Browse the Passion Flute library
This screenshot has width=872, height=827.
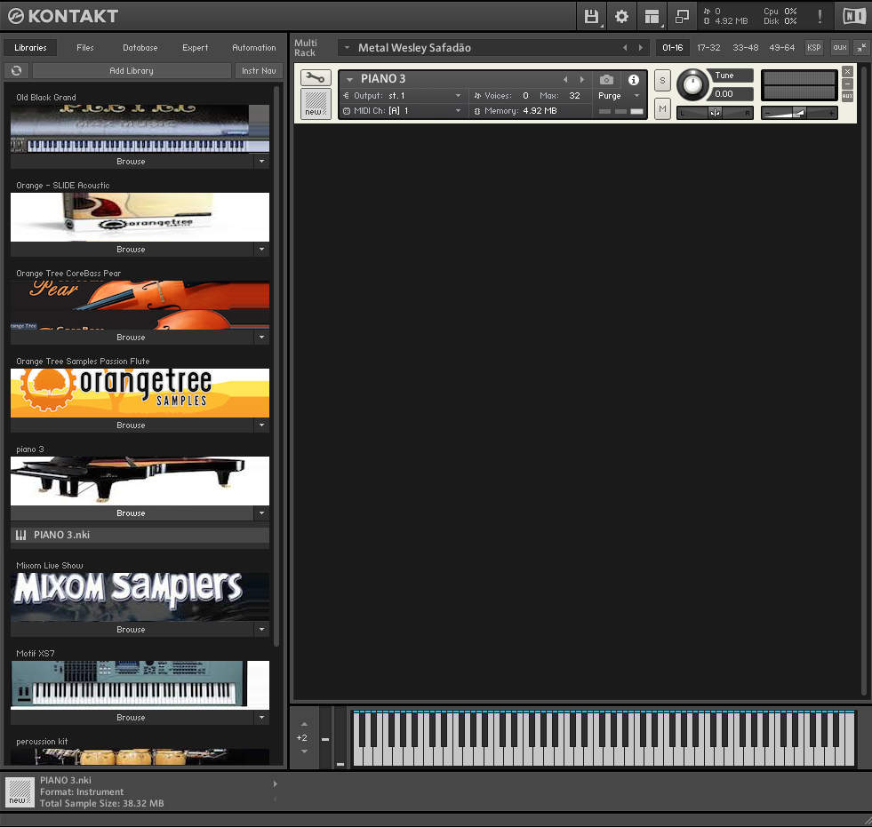coord(132,425)
